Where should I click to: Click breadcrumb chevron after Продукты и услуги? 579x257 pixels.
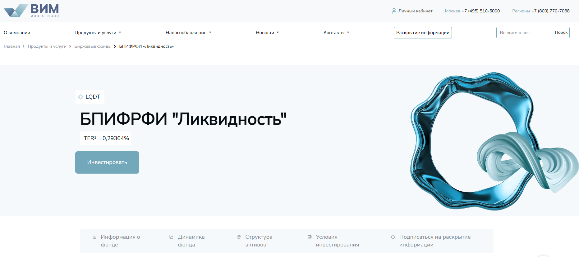tap(70, 46)
